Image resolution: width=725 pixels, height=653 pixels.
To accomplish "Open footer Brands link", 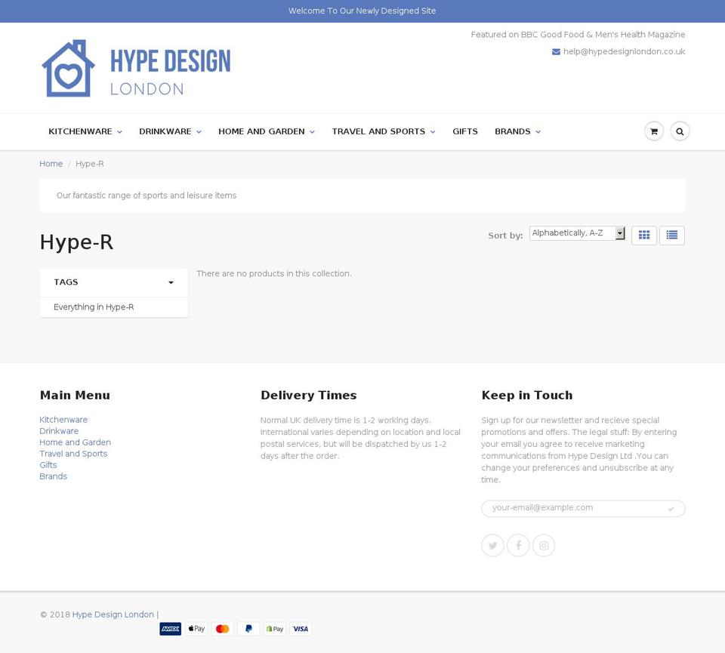I will [53, 476].
